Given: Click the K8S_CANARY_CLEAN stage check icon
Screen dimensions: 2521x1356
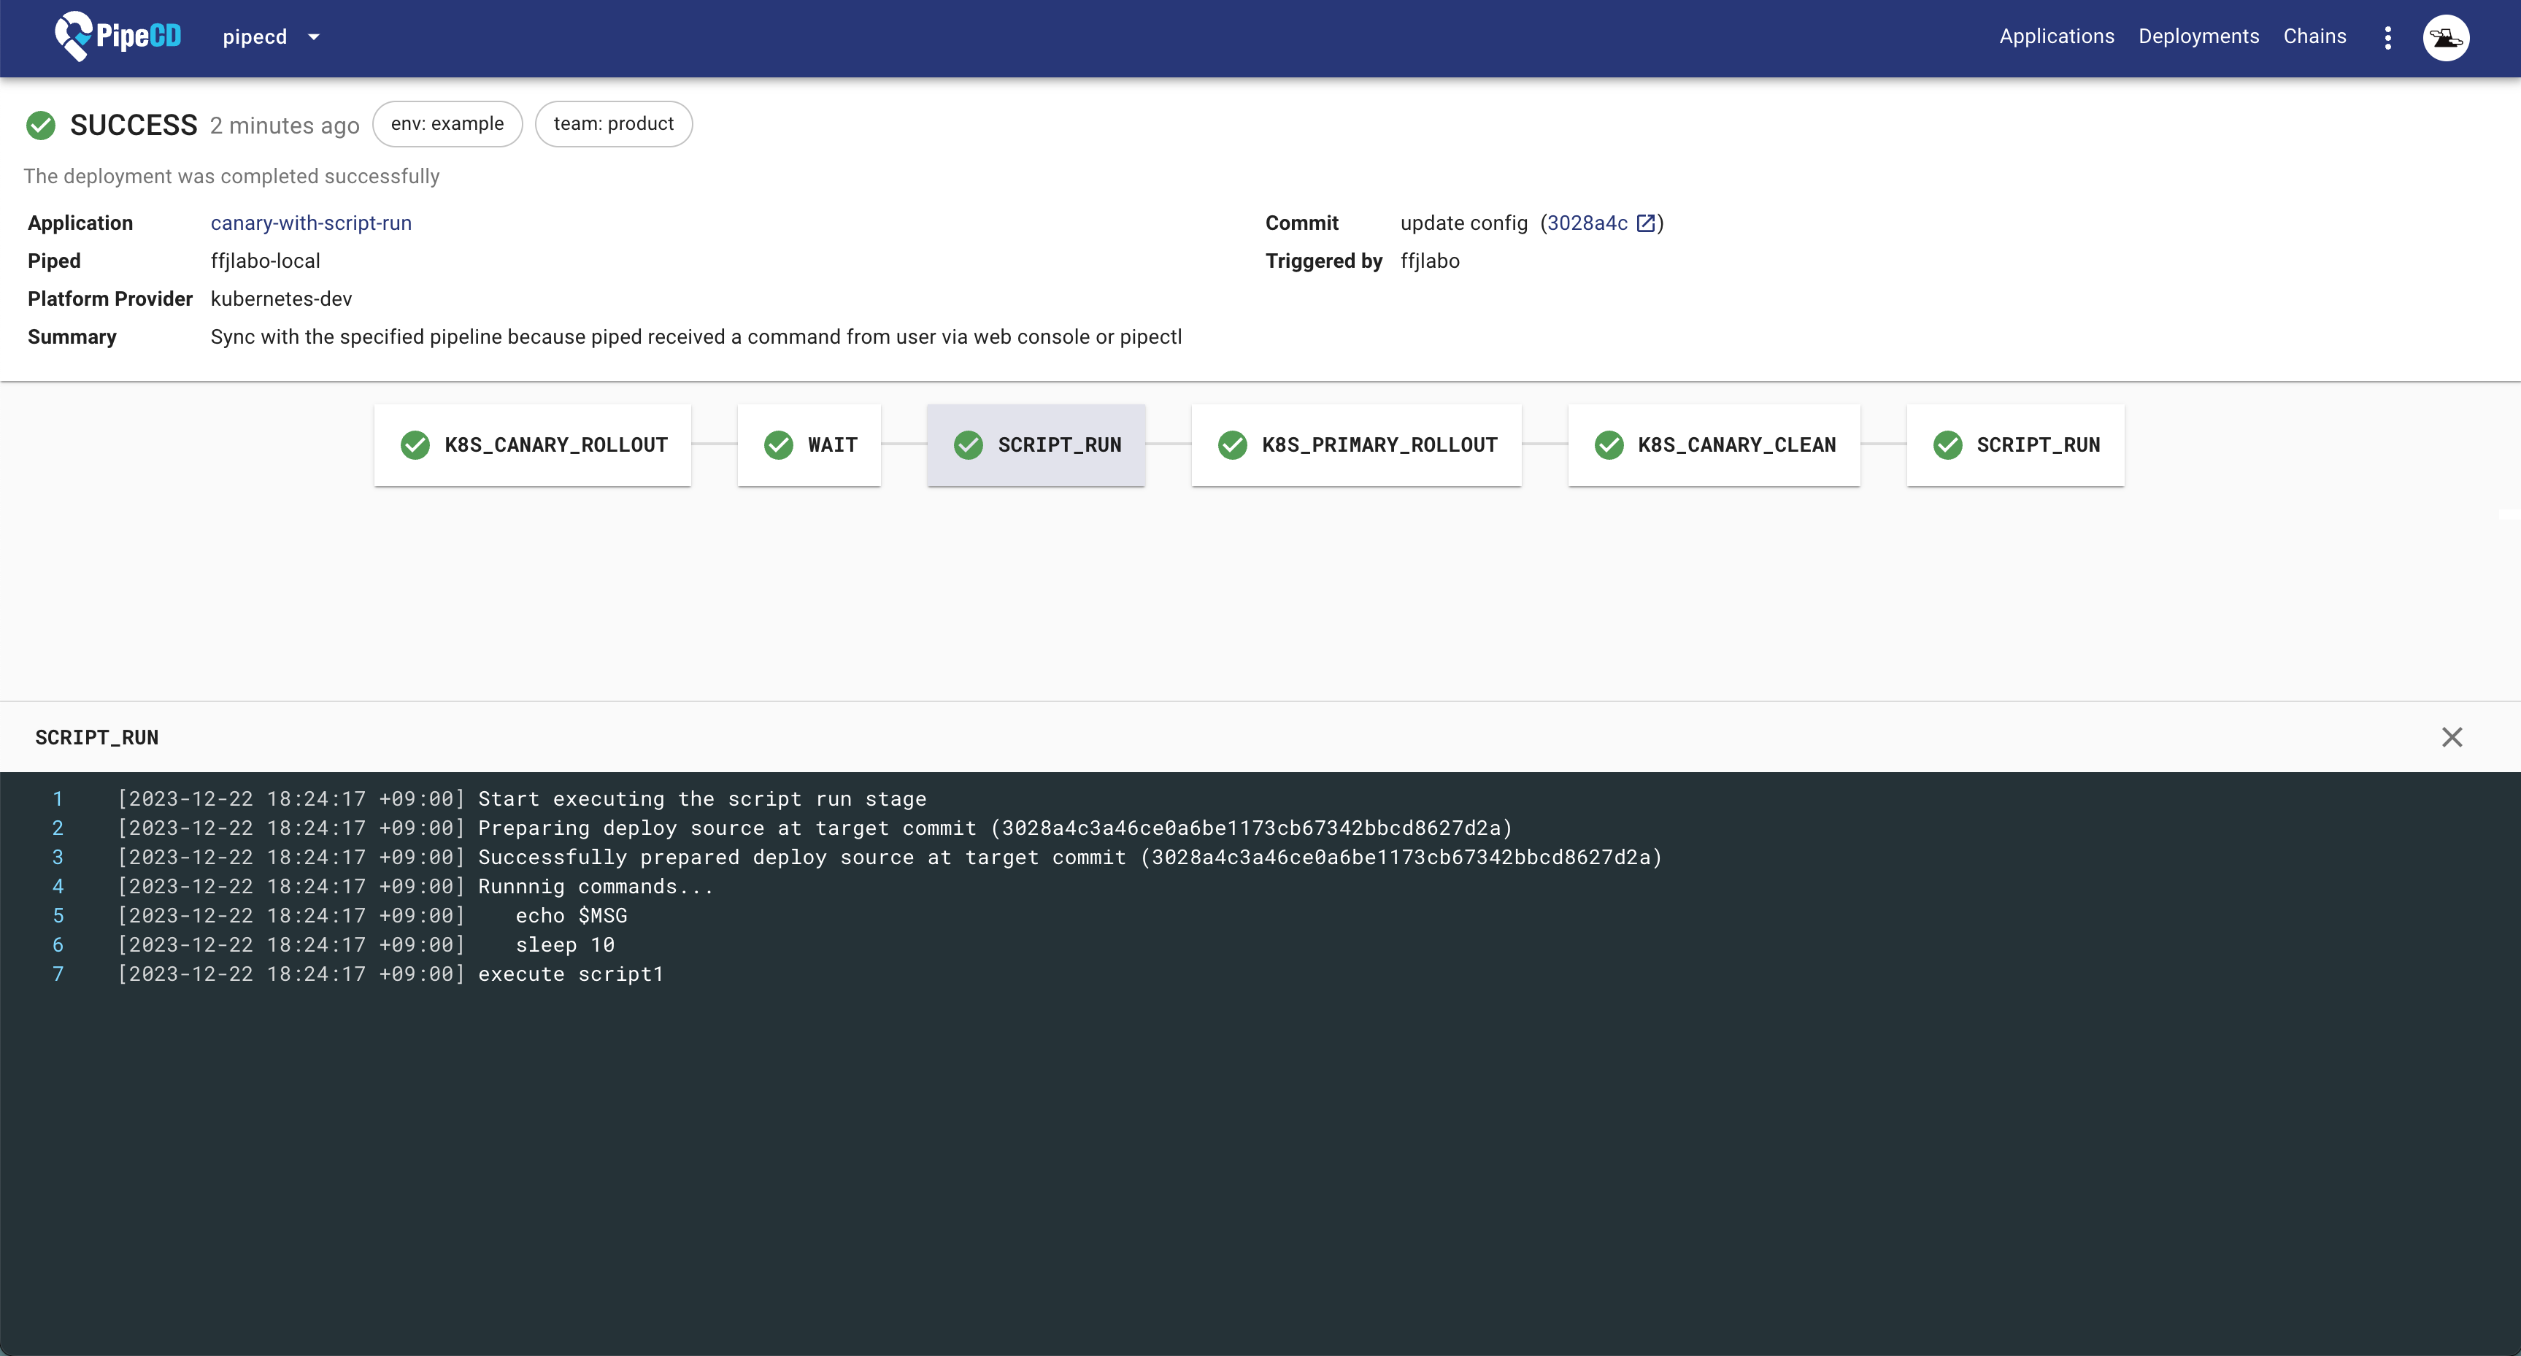Looking at the screenshot, I should point(1608,445).
